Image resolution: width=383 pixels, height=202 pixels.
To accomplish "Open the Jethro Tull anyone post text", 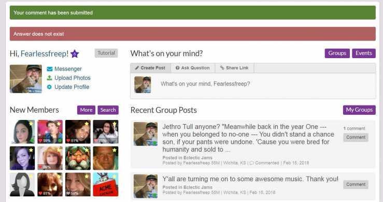I will tap(248, 138).
